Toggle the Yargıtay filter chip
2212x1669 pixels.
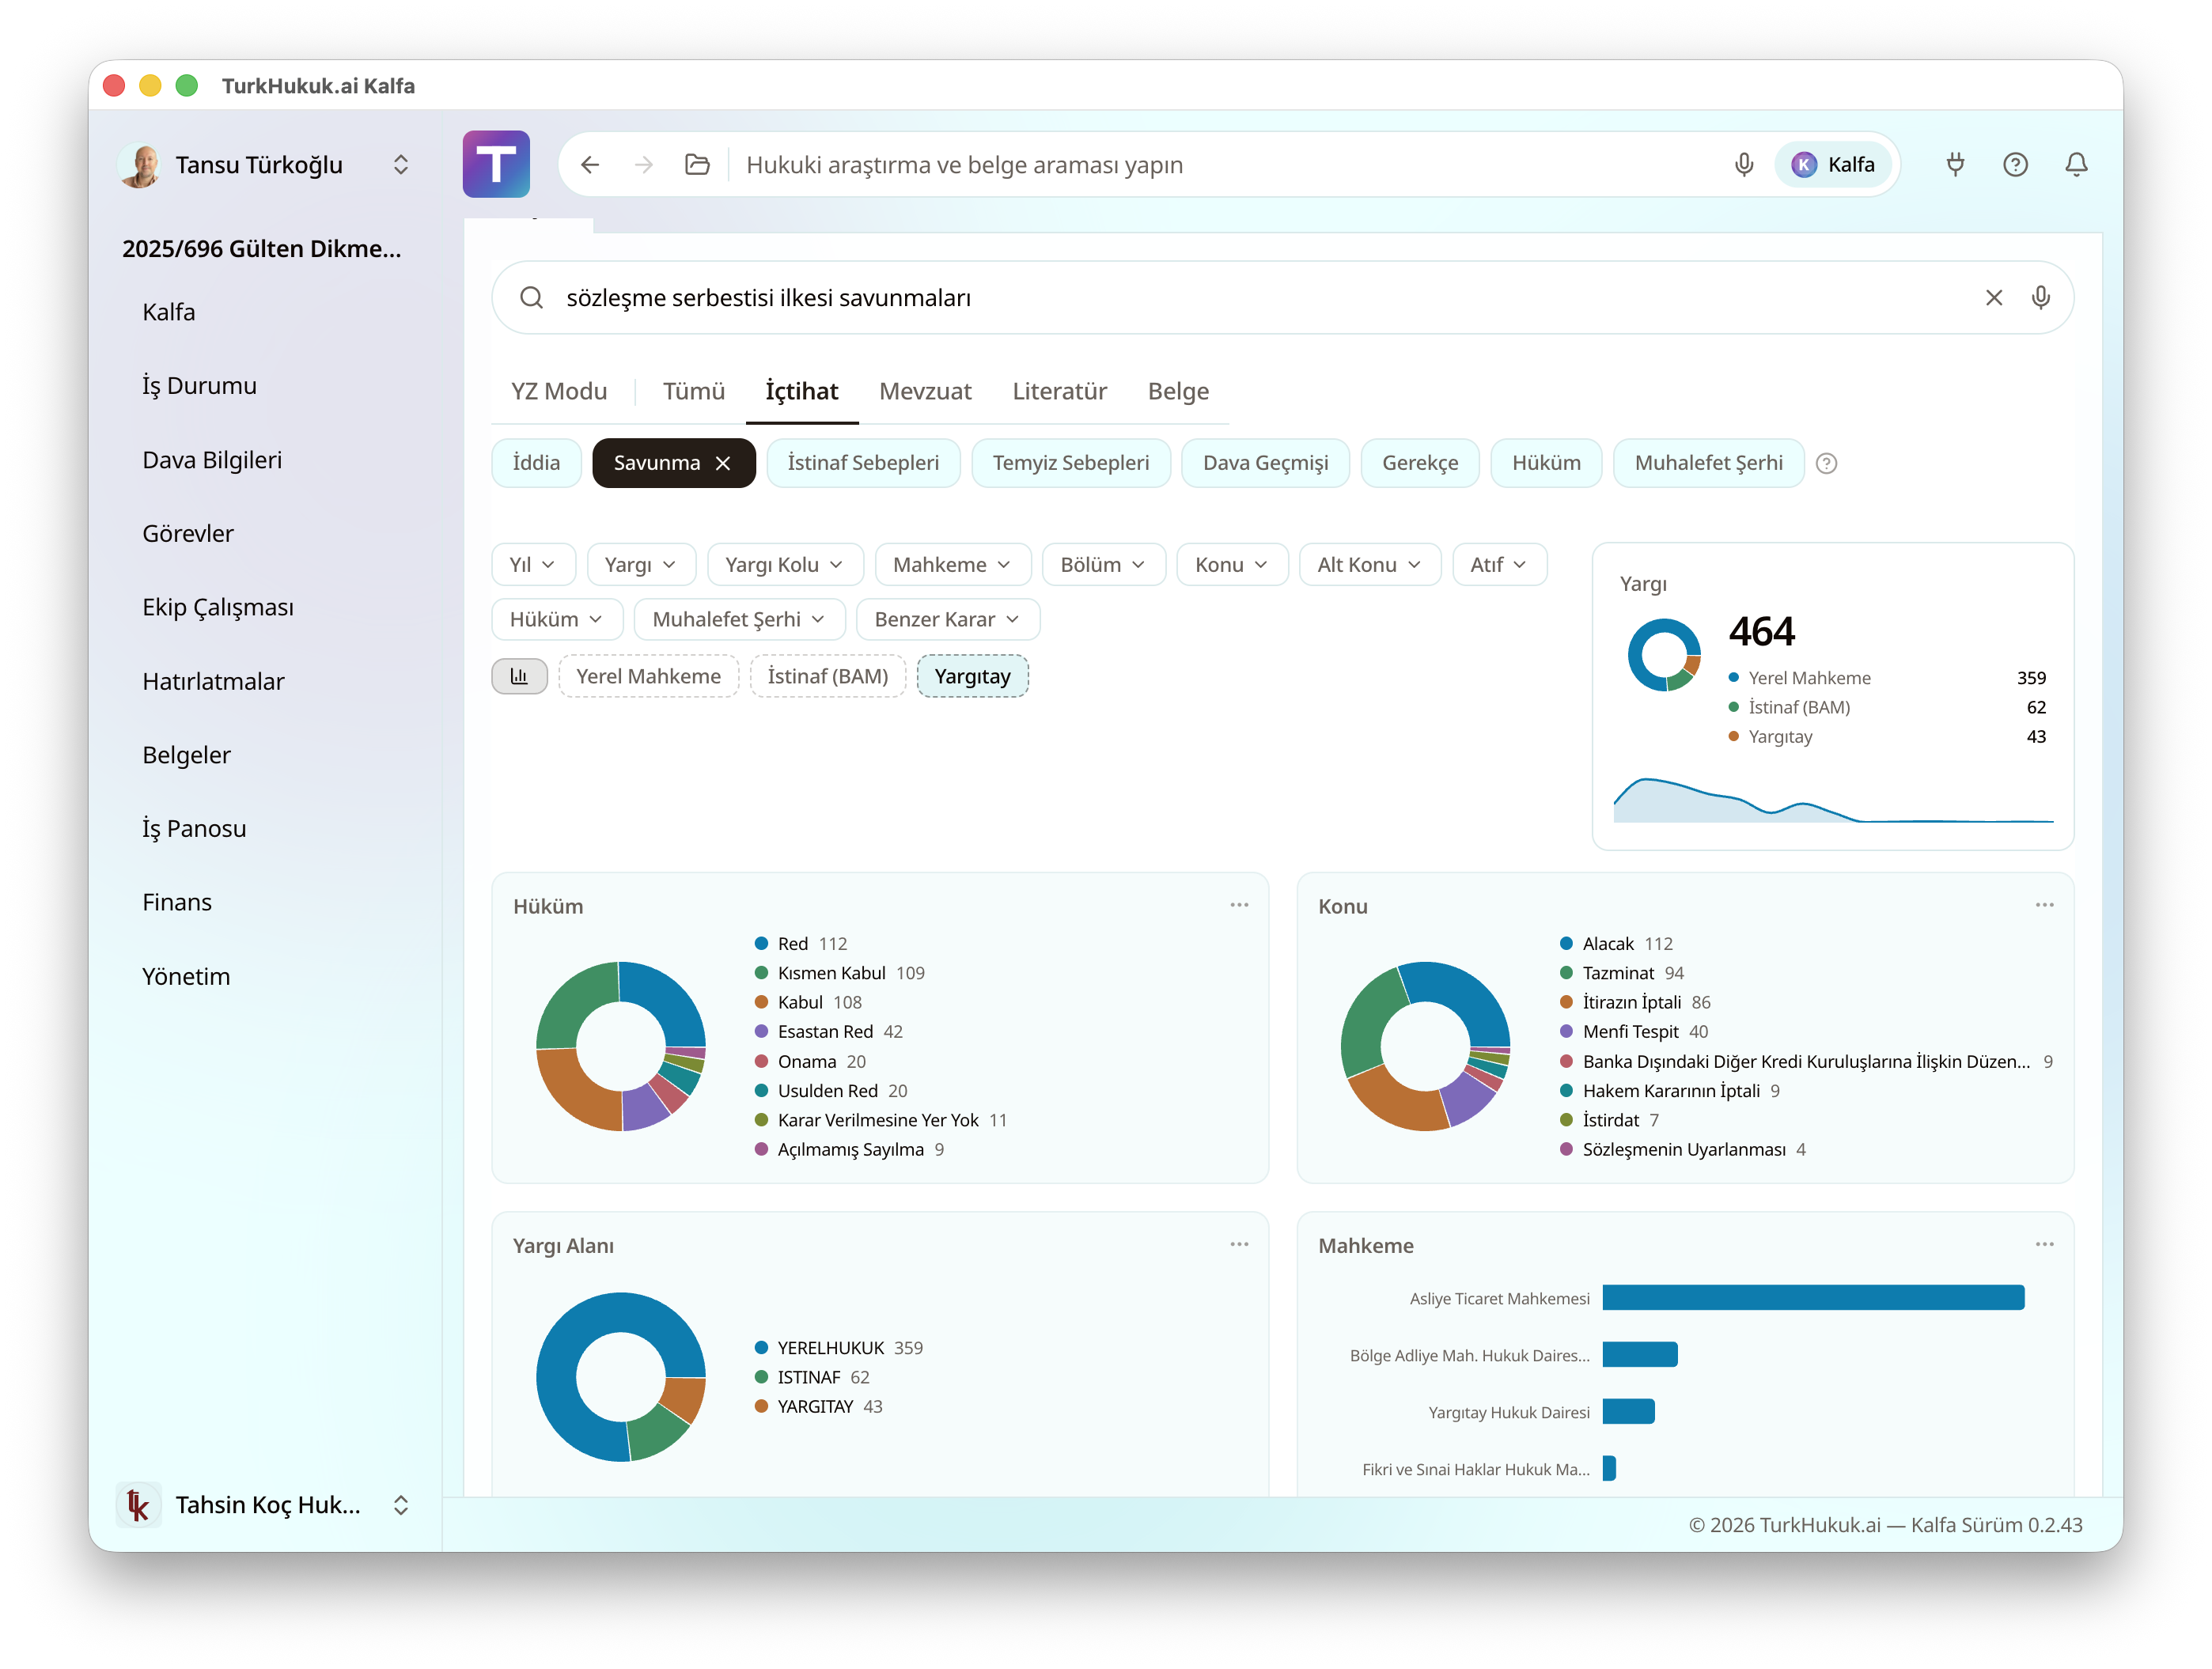click(x=972, y=677)
